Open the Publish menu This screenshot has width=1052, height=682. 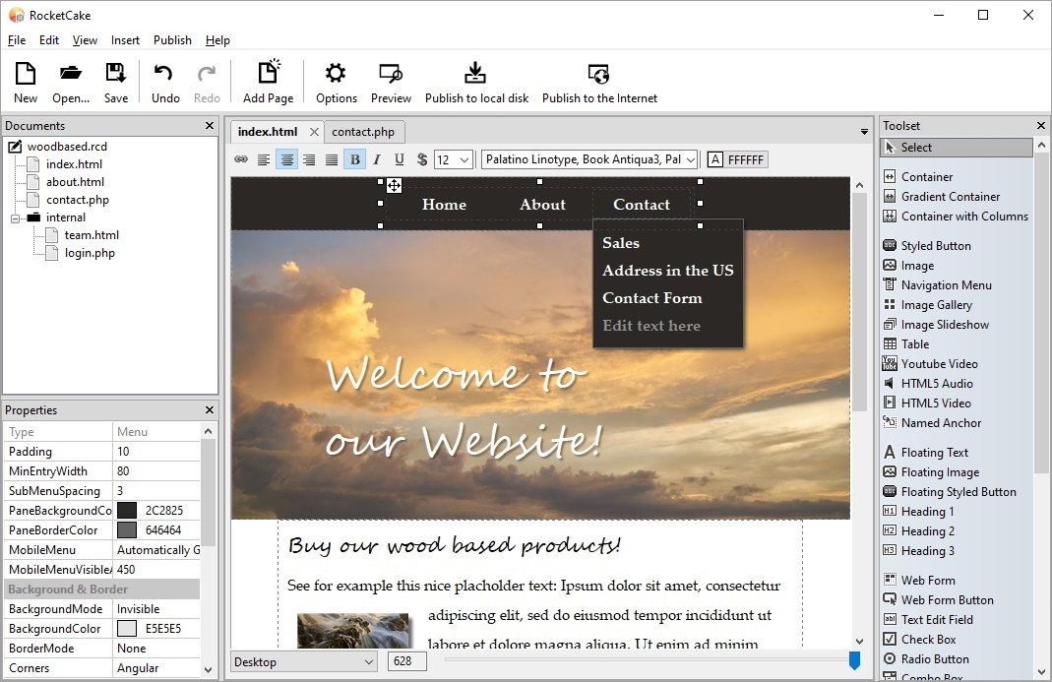point(172,40)
